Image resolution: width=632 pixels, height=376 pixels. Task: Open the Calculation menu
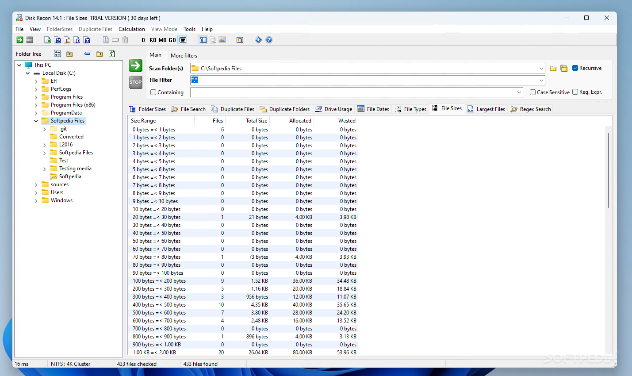(x=132, y=29)
